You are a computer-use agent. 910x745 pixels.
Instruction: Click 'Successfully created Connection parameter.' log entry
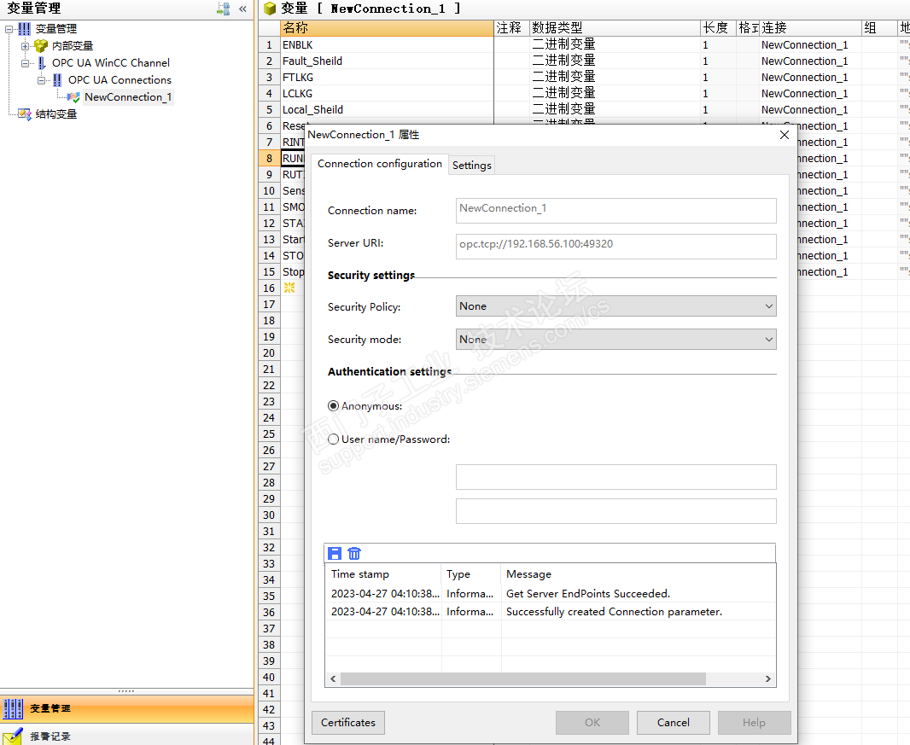[614, 612]
